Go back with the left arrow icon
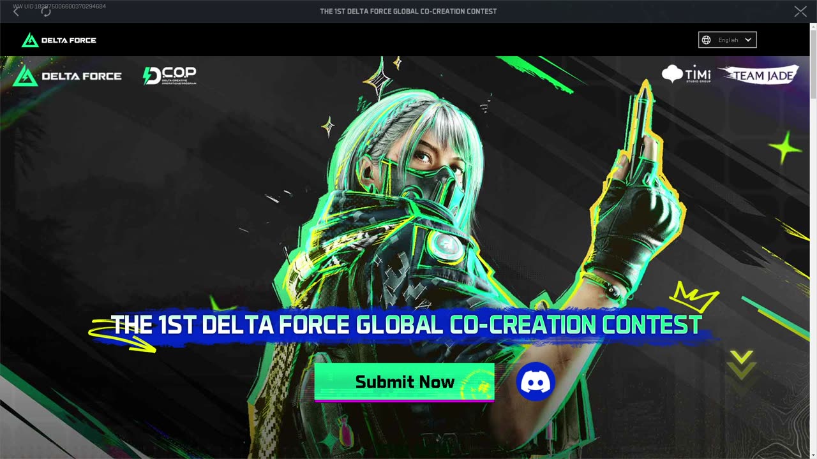 coord(16,11)
